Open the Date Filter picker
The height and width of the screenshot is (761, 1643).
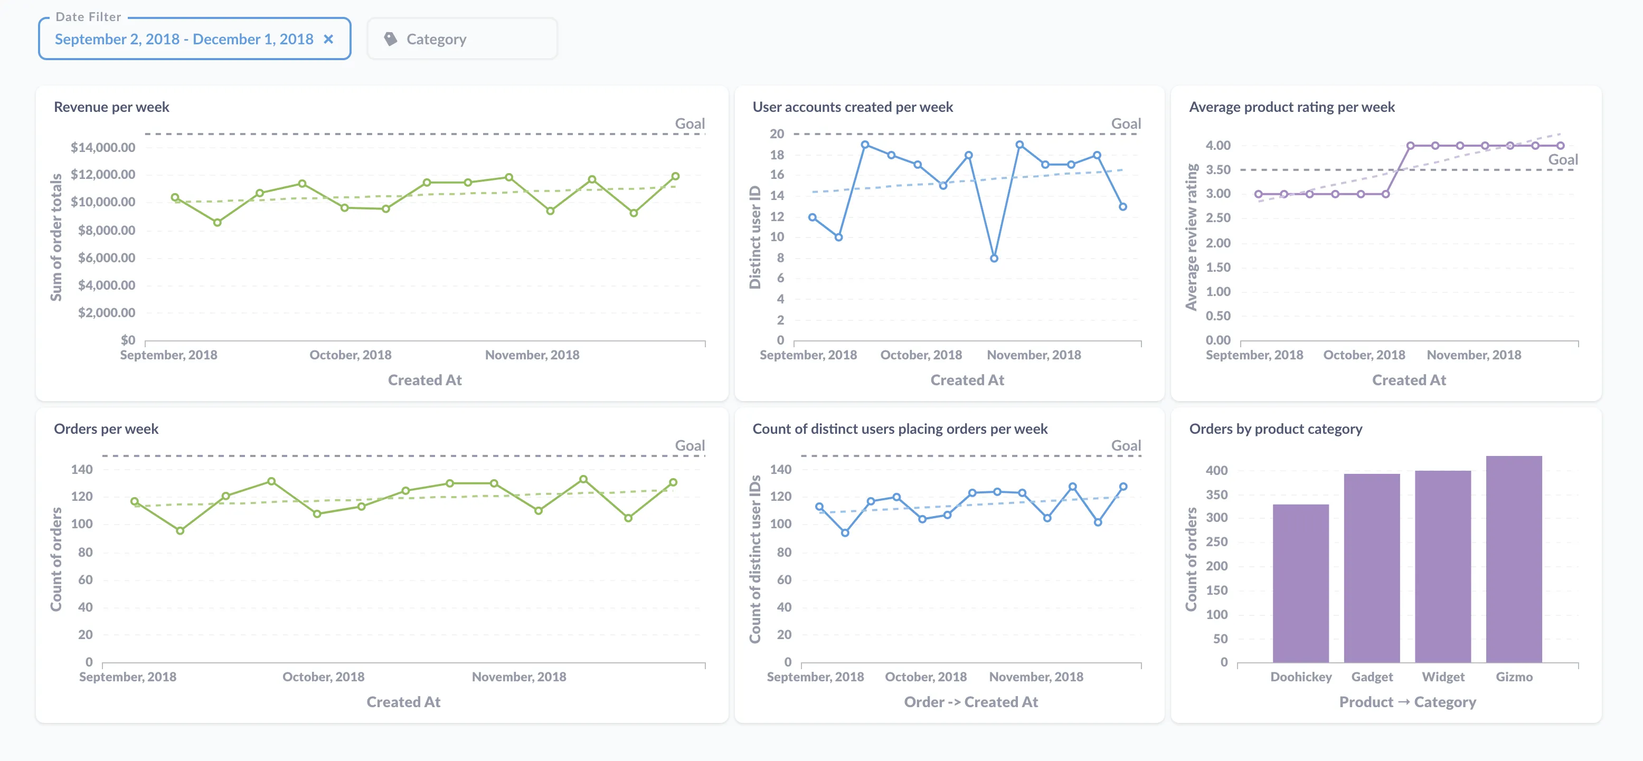tap(184, 39)
